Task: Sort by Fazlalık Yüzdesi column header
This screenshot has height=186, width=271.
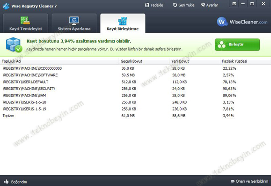Action: point(245,61)
